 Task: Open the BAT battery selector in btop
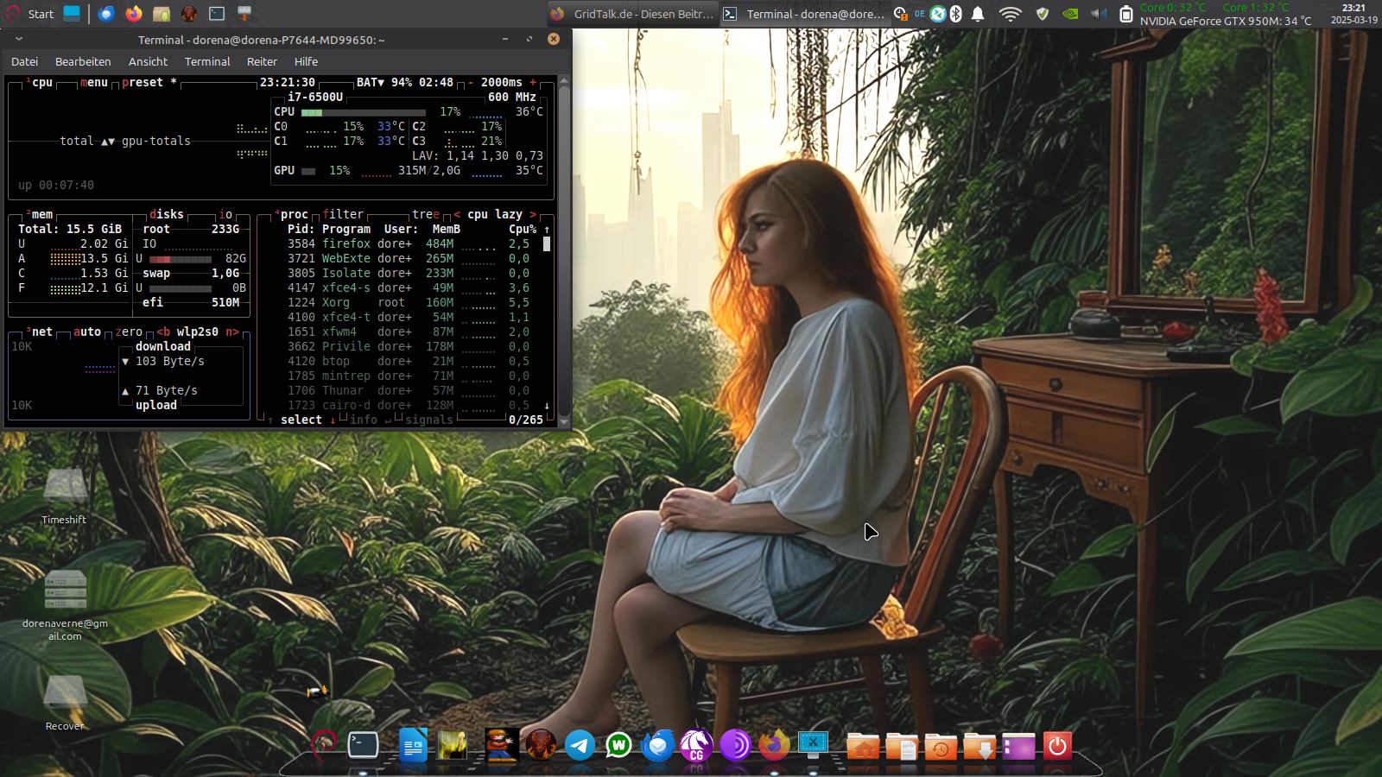click(370, 82)
